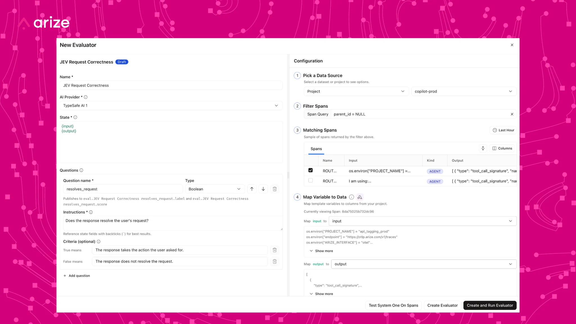This screenshot has height=324, width=576.
Task: Delete the resolves_request question
Action: pos(275,189)
